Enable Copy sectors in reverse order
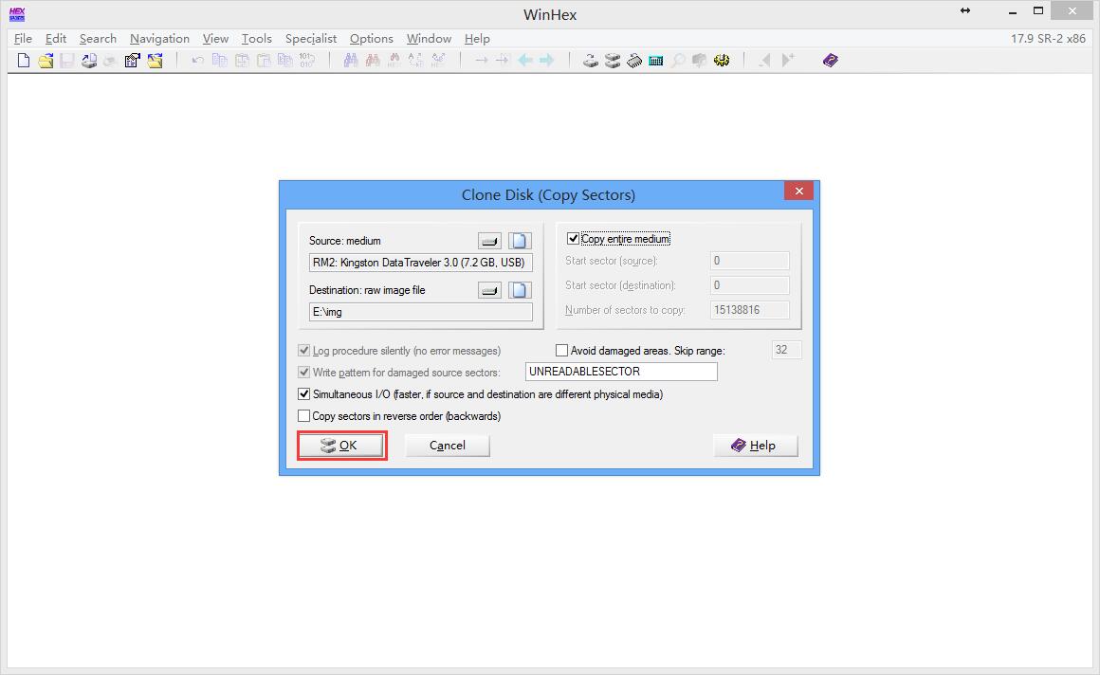The height and width of the screenshot is (675, 1100). tap(304, 416)
